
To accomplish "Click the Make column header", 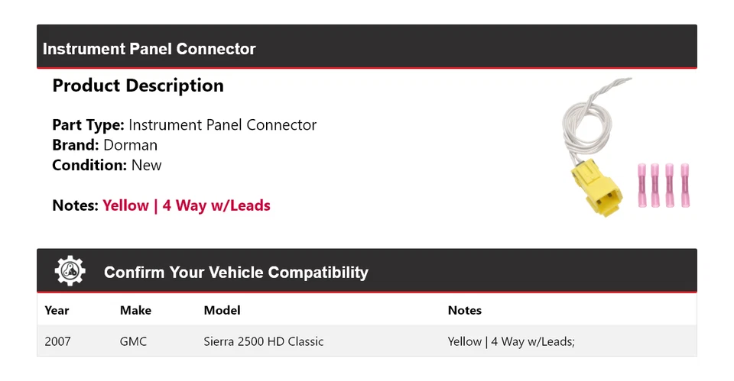I will click(x=135, y=310).
